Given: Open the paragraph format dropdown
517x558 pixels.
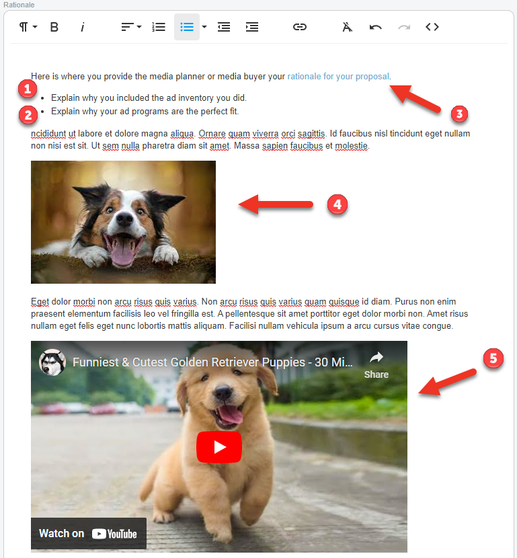Looking at the screenshot, I should click(x=28, y=27).
